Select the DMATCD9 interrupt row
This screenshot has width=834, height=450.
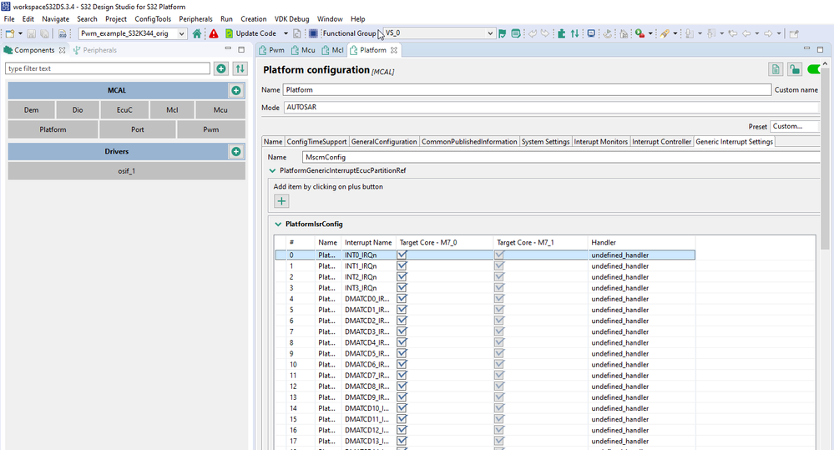click(484, 397)
